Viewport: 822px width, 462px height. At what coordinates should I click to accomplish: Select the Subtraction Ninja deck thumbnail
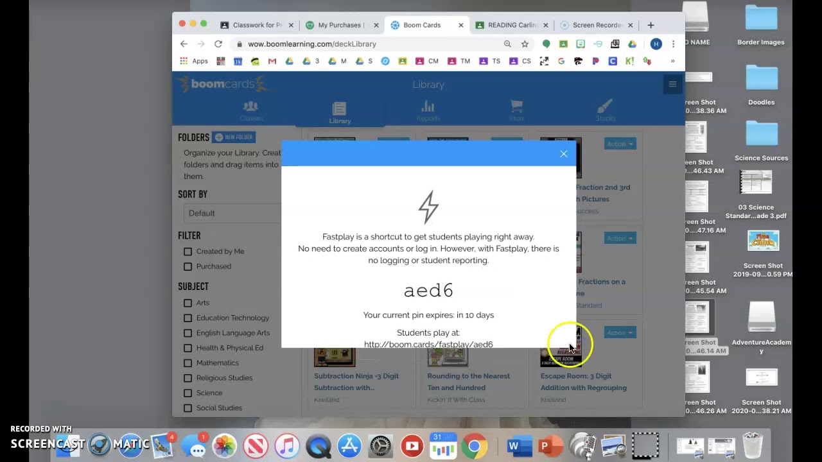pyautogui.click(x=335, y=357)
